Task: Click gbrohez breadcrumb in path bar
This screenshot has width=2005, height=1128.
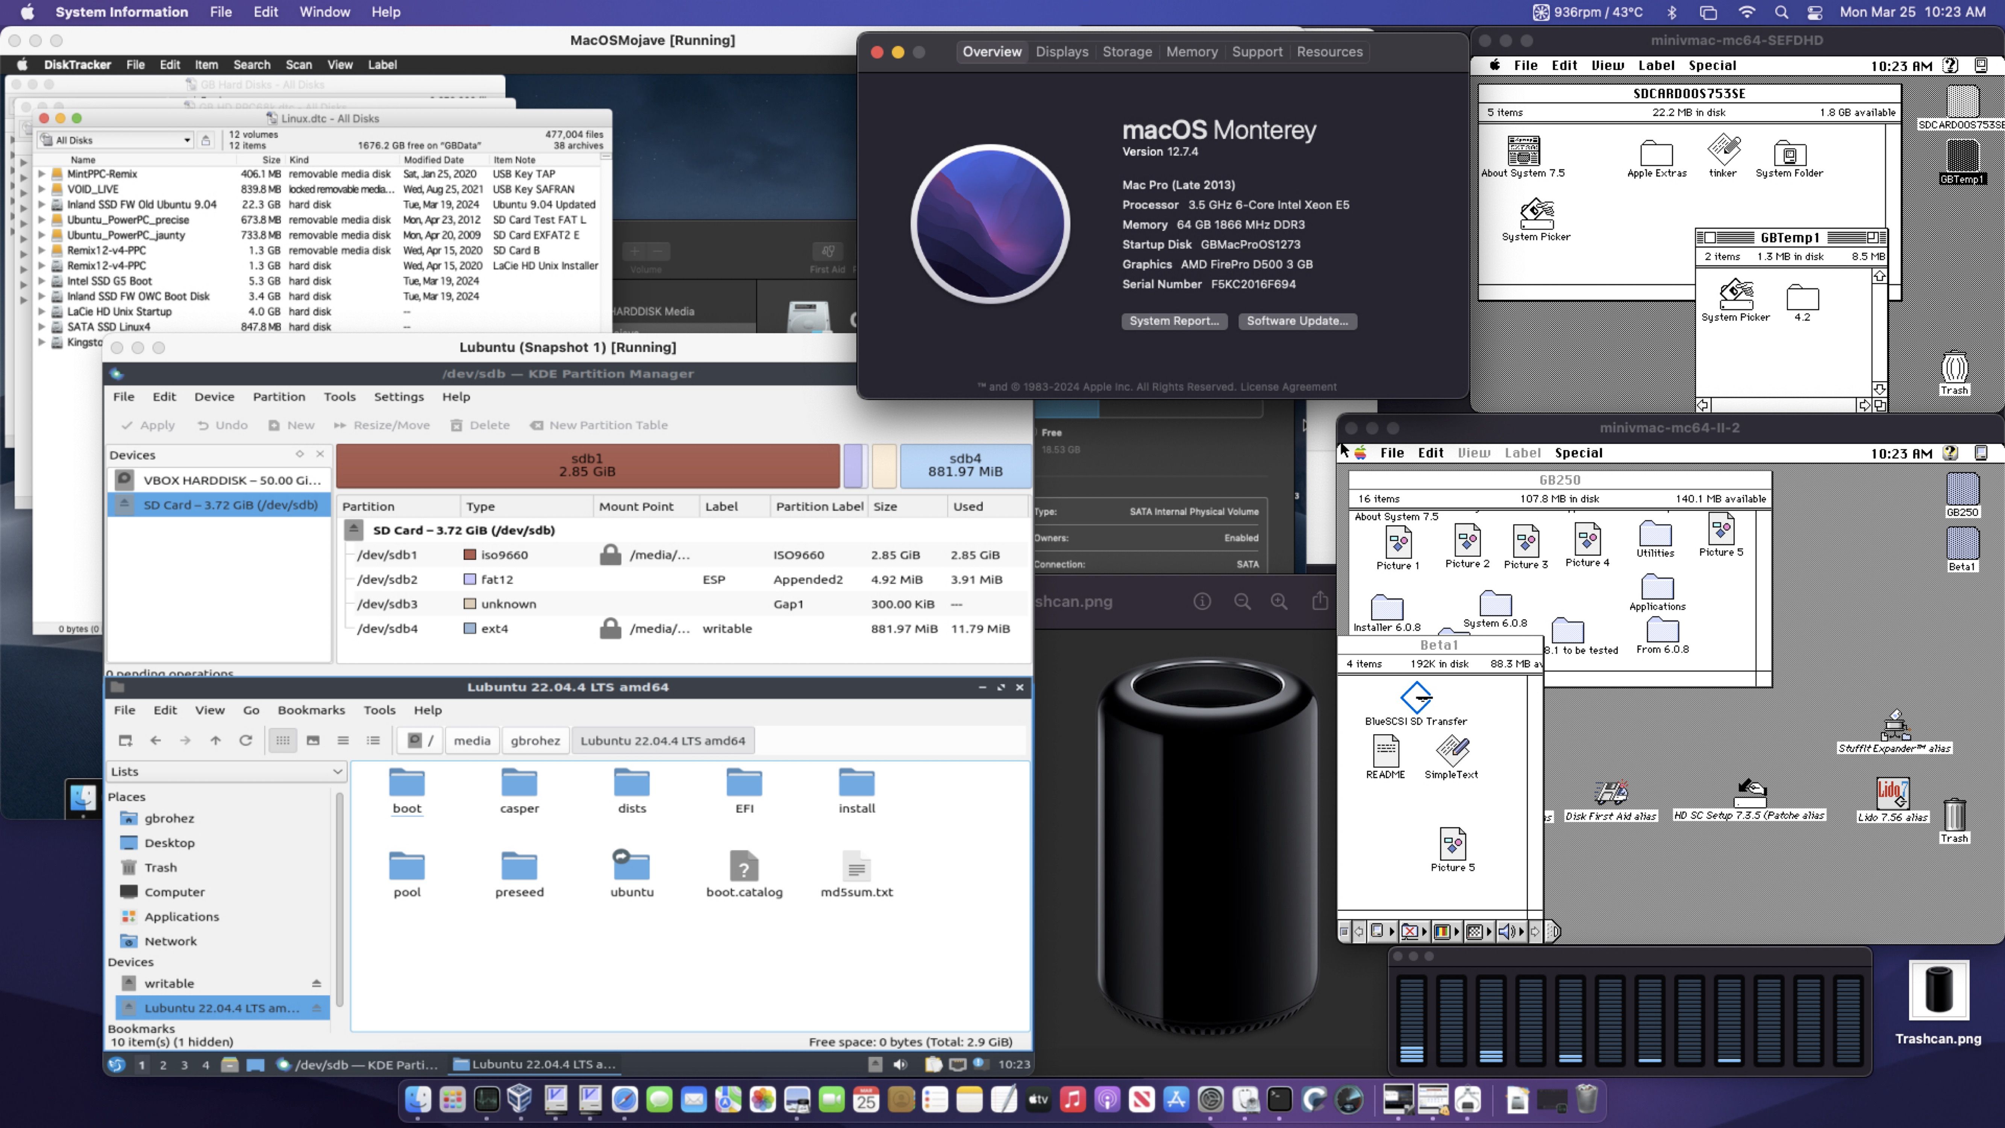Action: 535,740
